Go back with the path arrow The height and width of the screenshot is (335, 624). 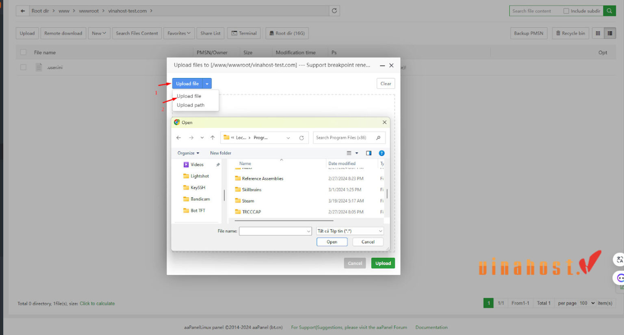click(x=23, y=11)
